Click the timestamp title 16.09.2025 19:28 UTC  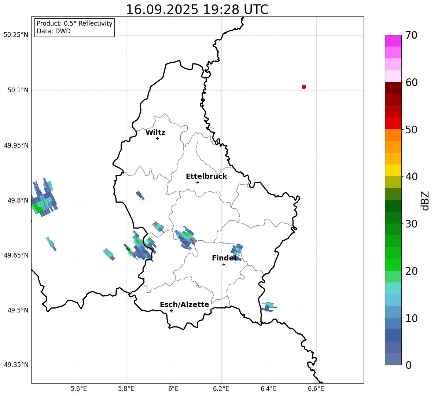pos(197,10)
